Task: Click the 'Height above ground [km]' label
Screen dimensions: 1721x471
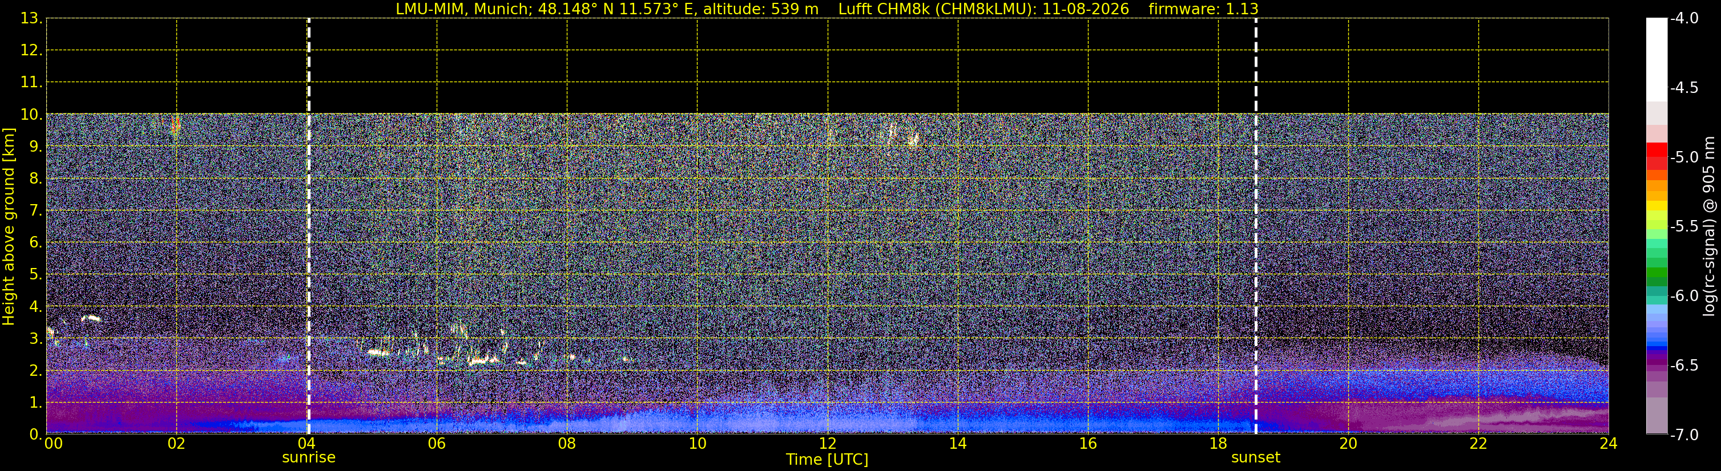Action: [9, 227]
